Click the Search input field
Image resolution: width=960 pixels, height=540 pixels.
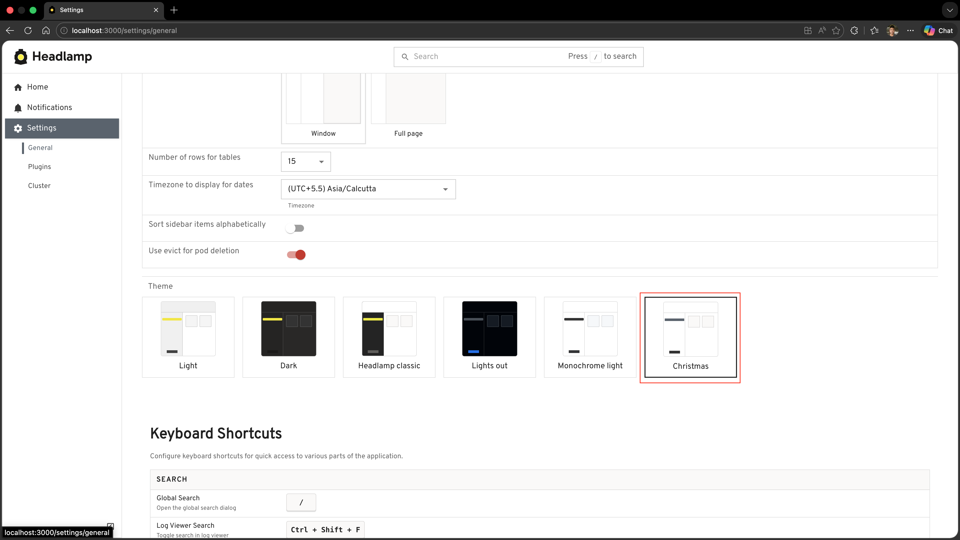coord(484,57)
